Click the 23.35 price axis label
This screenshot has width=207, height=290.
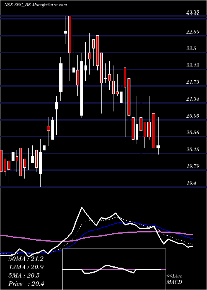coord(193,12)
